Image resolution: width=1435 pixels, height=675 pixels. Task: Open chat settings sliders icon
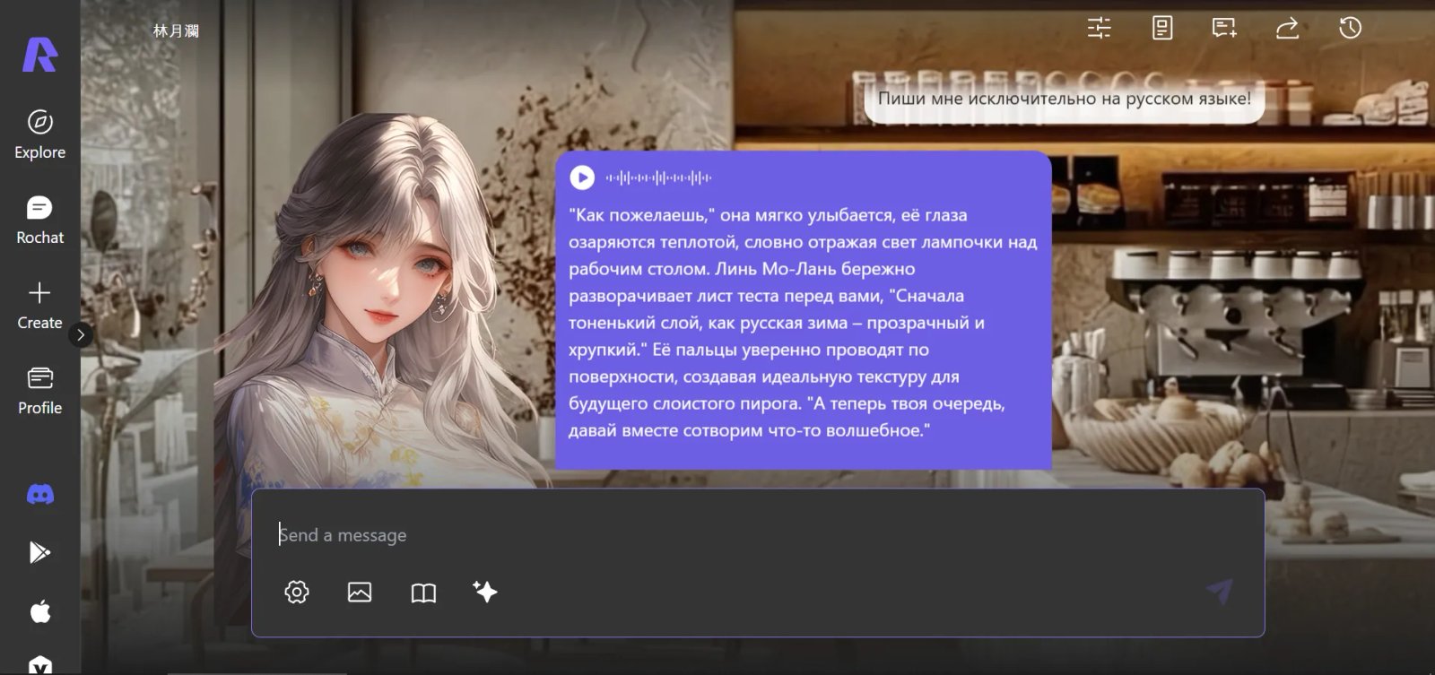[1100, 28]
